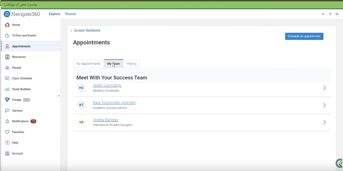Image resolution: width=343 pixels, height=171 pixels.
Task: Click the Home house icon in sidebar
Action: tap(7, 25)
